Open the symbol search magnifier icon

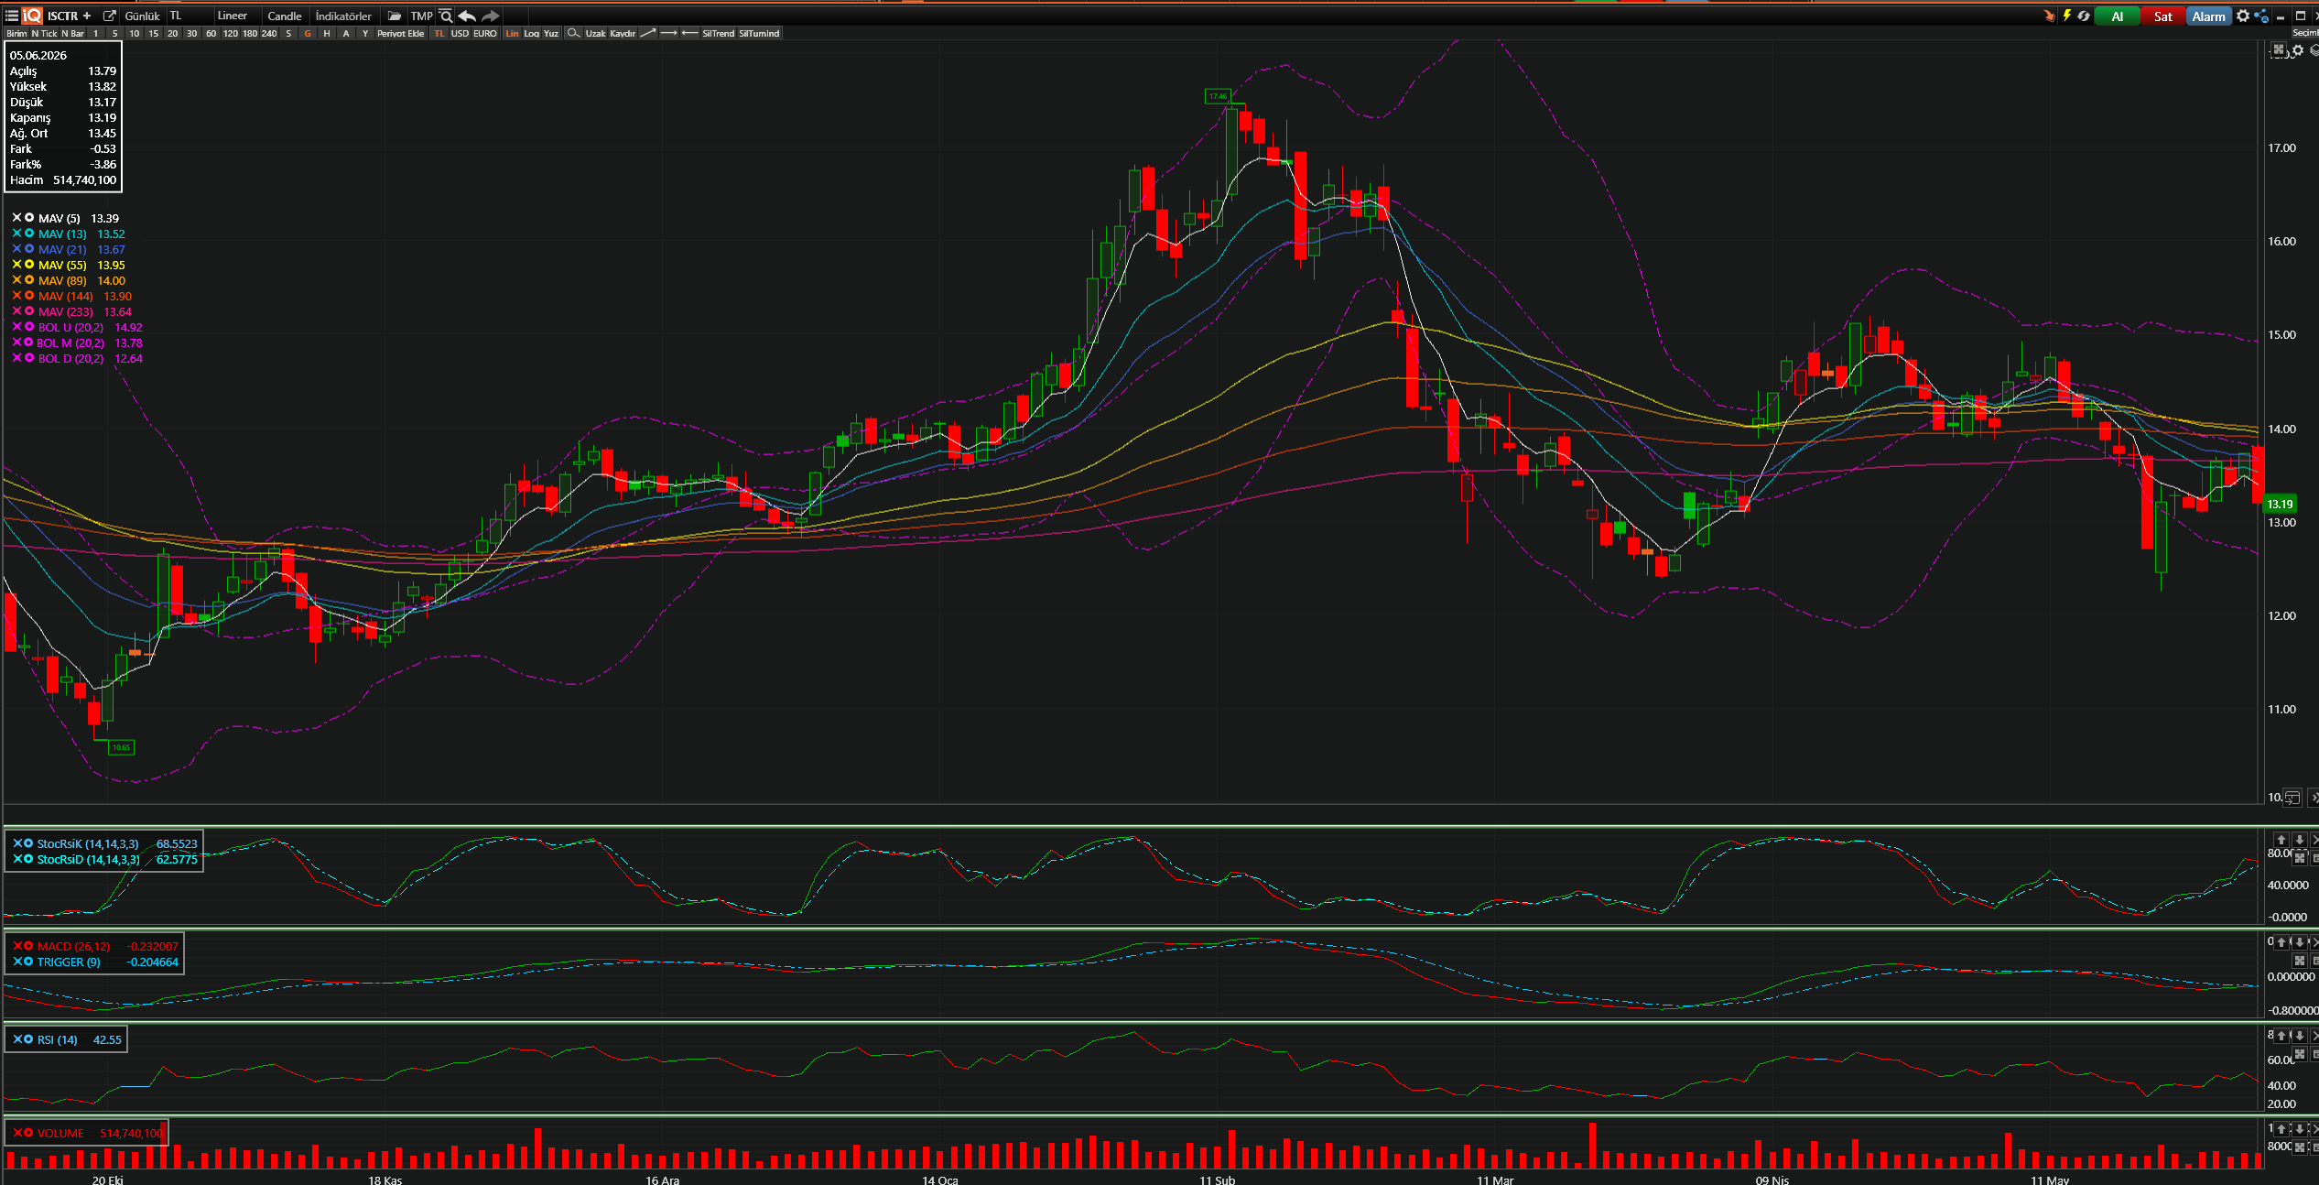[x=446, y=16]
